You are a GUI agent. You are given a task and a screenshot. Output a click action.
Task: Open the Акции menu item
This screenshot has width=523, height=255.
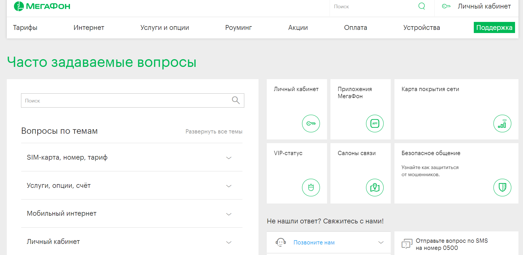298,28
